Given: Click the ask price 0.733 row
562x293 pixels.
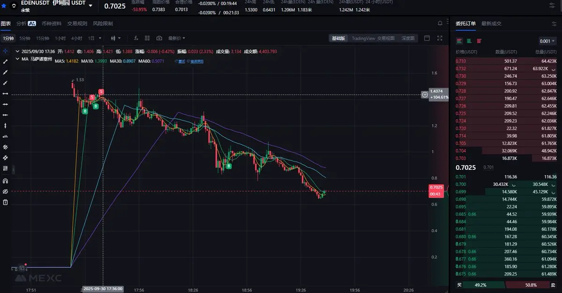Looking at the screenshot, I should [507, 61].
